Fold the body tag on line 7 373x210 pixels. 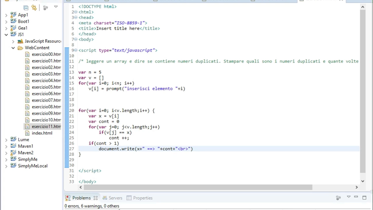(76, 39)
